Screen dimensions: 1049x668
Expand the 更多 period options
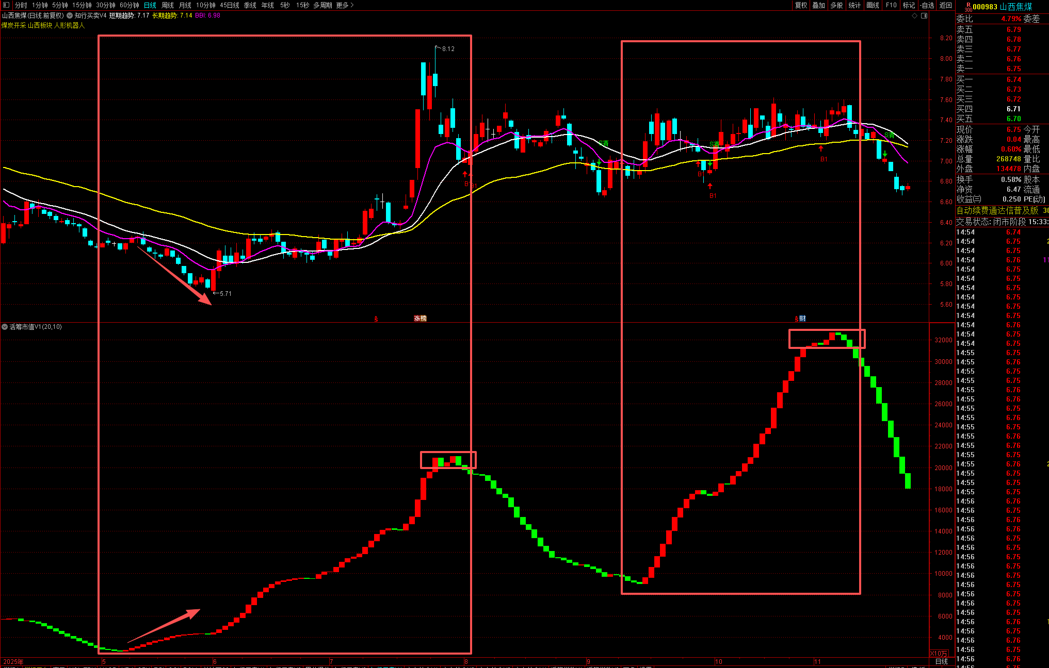[x=345, y=5]
